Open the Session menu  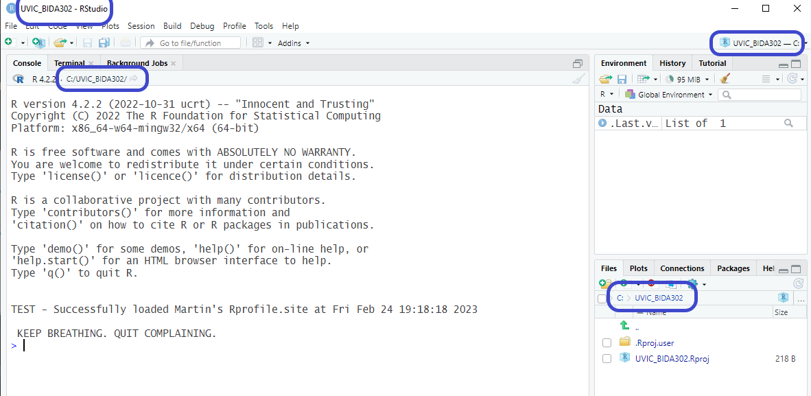coord(141,26)
